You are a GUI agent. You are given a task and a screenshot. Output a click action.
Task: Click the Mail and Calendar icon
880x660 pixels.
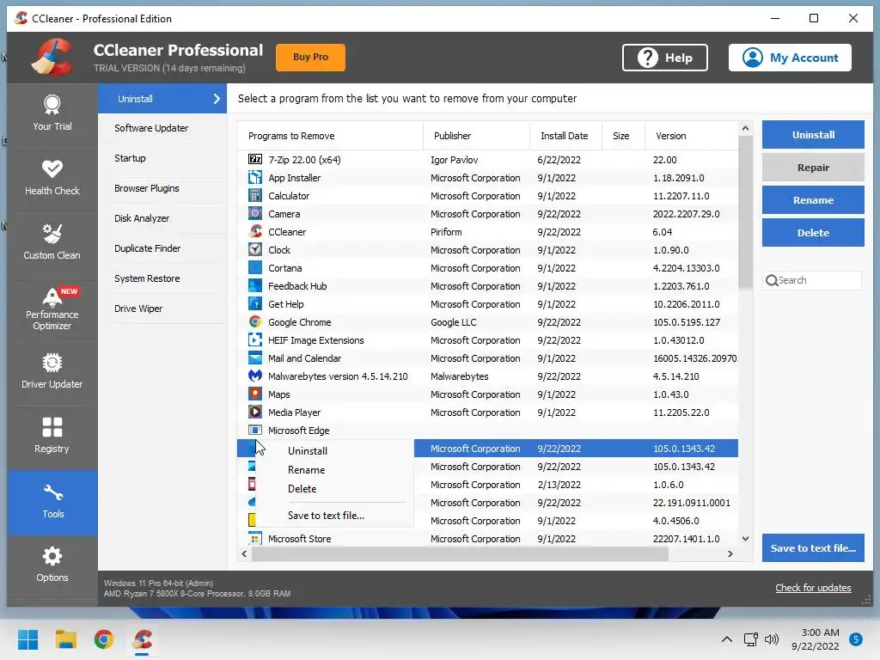pos(254,357)
